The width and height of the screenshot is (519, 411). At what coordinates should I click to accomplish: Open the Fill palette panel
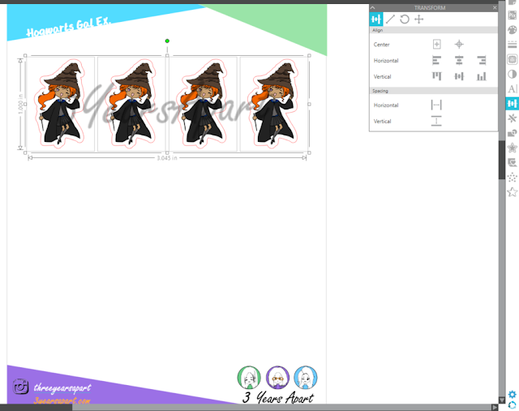click(513, 30)
